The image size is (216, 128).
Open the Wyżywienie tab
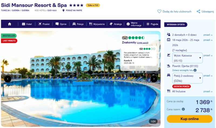click(x=97, y=24)
